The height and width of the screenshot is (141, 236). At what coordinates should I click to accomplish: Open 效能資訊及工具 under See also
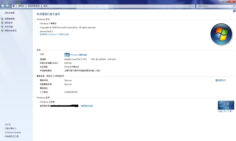point(11,136)
